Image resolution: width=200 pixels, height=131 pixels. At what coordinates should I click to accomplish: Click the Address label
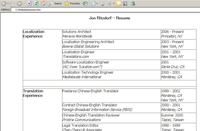click(5, 10)
